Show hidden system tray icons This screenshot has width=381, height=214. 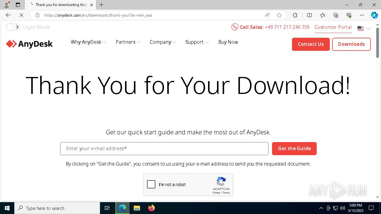pos(321,208)
